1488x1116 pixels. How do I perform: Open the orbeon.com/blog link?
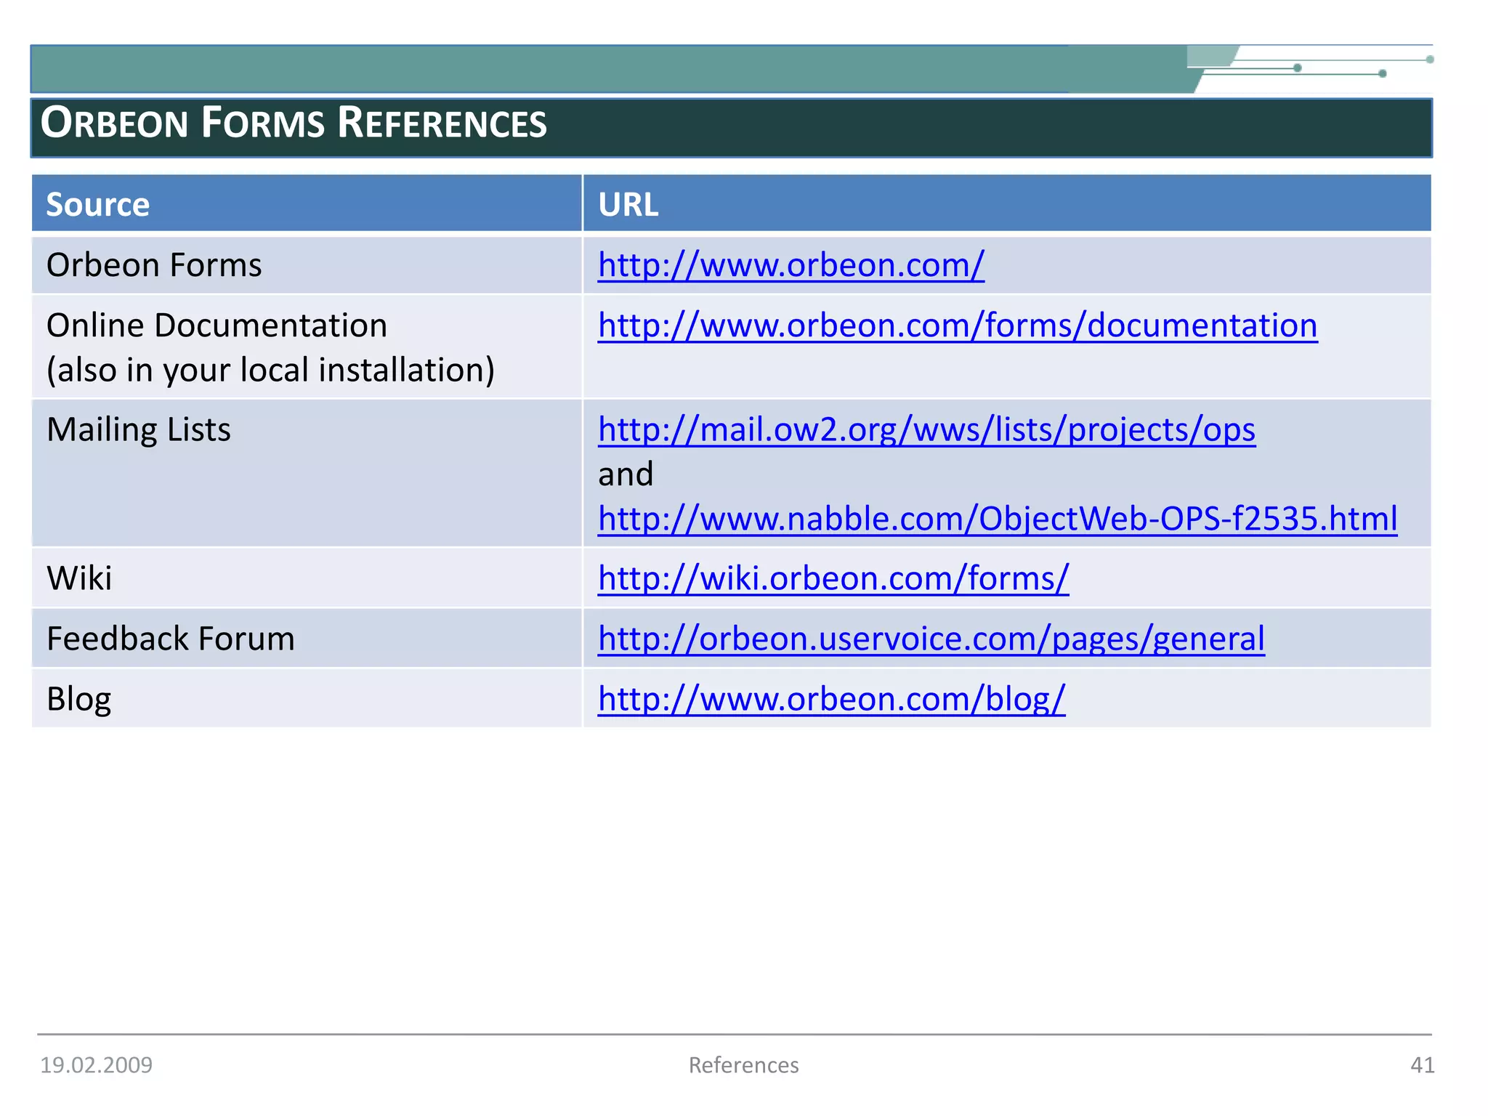[x=831, y=699]
